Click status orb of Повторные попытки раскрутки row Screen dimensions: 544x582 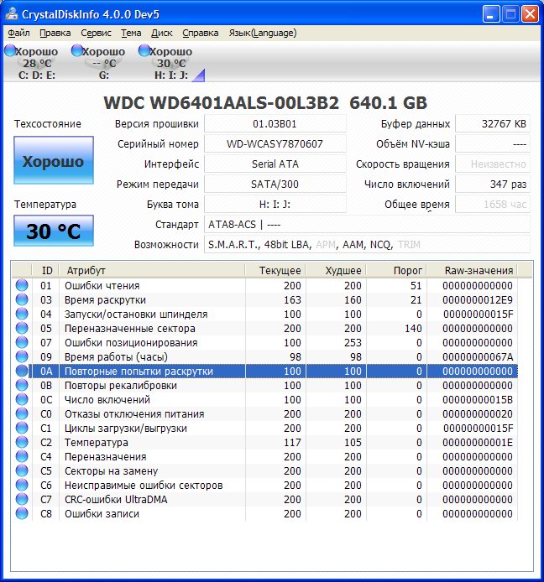22,371
